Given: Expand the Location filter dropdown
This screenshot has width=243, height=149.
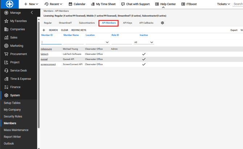Looking at the screenshot, I should click(x=107, y=42).
